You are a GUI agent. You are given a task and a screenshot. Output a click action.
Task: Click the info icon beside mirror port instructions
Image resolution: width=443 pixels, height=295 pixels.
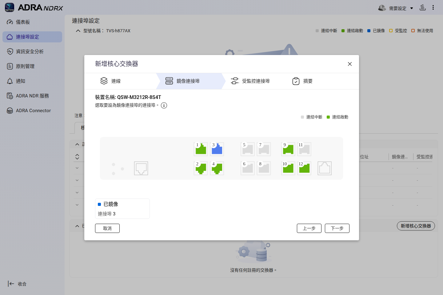pos(164,105)
